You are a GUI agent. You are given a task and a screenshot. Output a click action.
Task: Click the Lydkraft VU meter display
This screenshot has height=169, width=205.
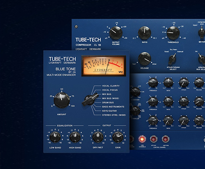pyautogui.click(x=104, y=66)
